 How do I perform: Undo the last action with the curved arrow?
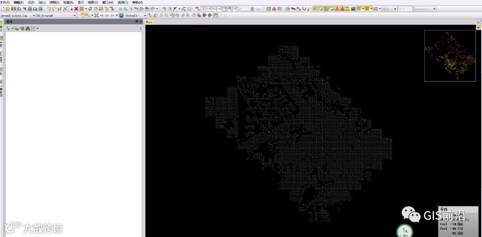49,9
